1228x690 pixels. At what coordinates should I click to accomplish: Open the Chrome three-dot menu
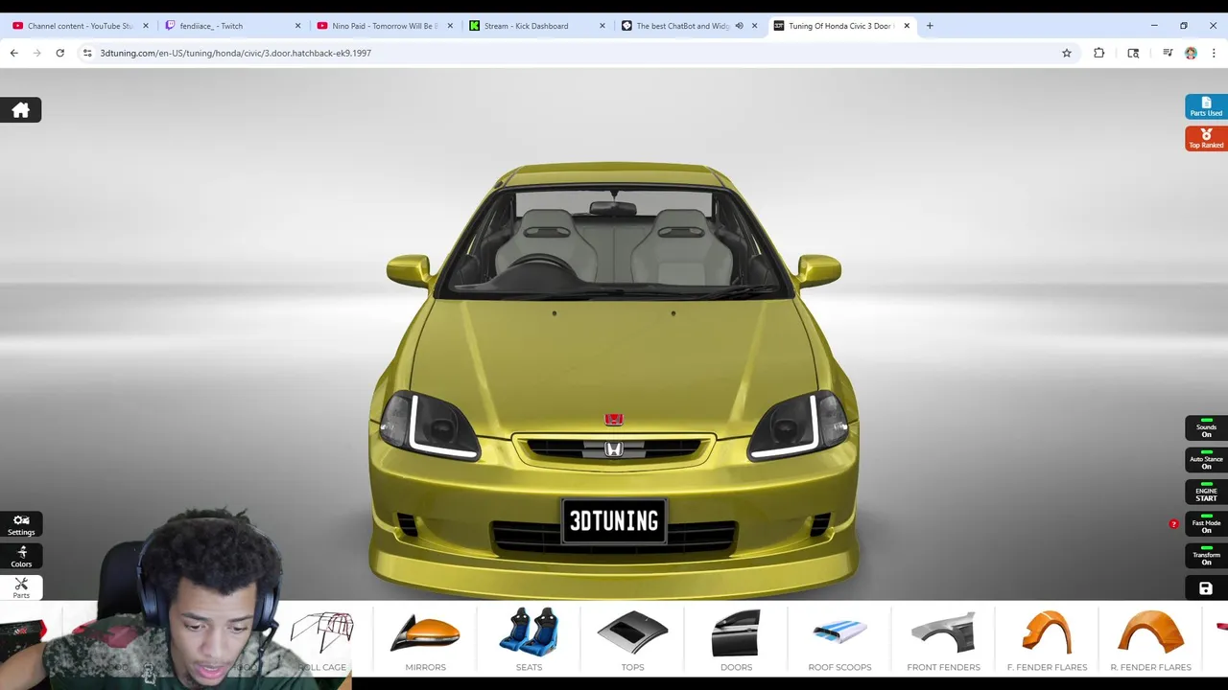[x=1214, y=54]
